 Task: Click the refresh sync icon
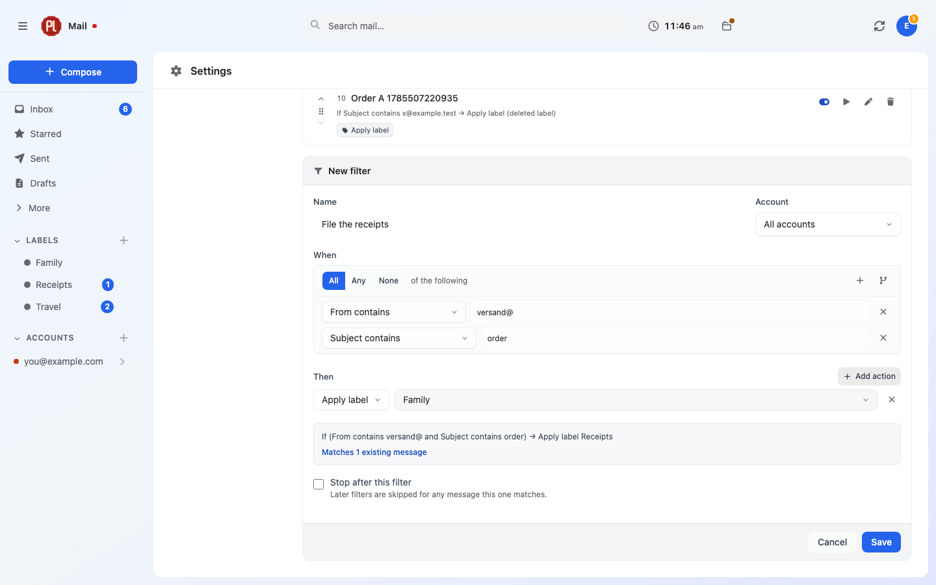click(x=879, y=26)
